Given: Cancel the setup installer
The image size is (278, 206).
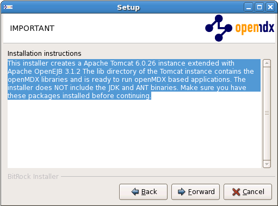Looking at the screenshot, I should tap(248, 192).
